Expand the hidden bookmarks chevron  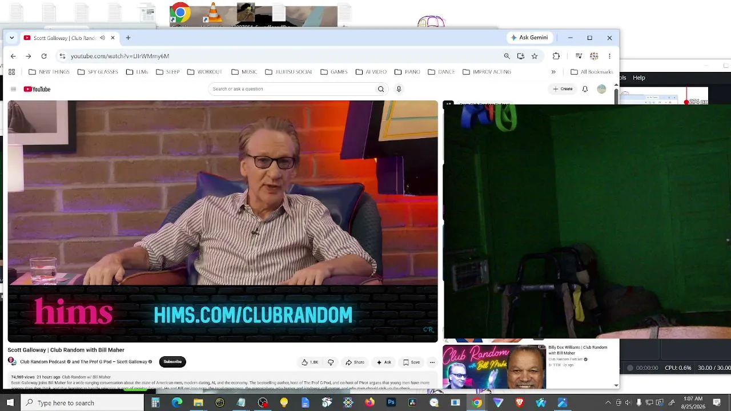click(x=553, y=72)
